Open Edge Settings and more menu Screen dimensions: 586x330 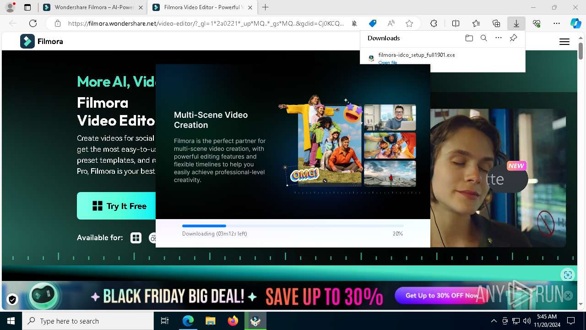point(557,23)
